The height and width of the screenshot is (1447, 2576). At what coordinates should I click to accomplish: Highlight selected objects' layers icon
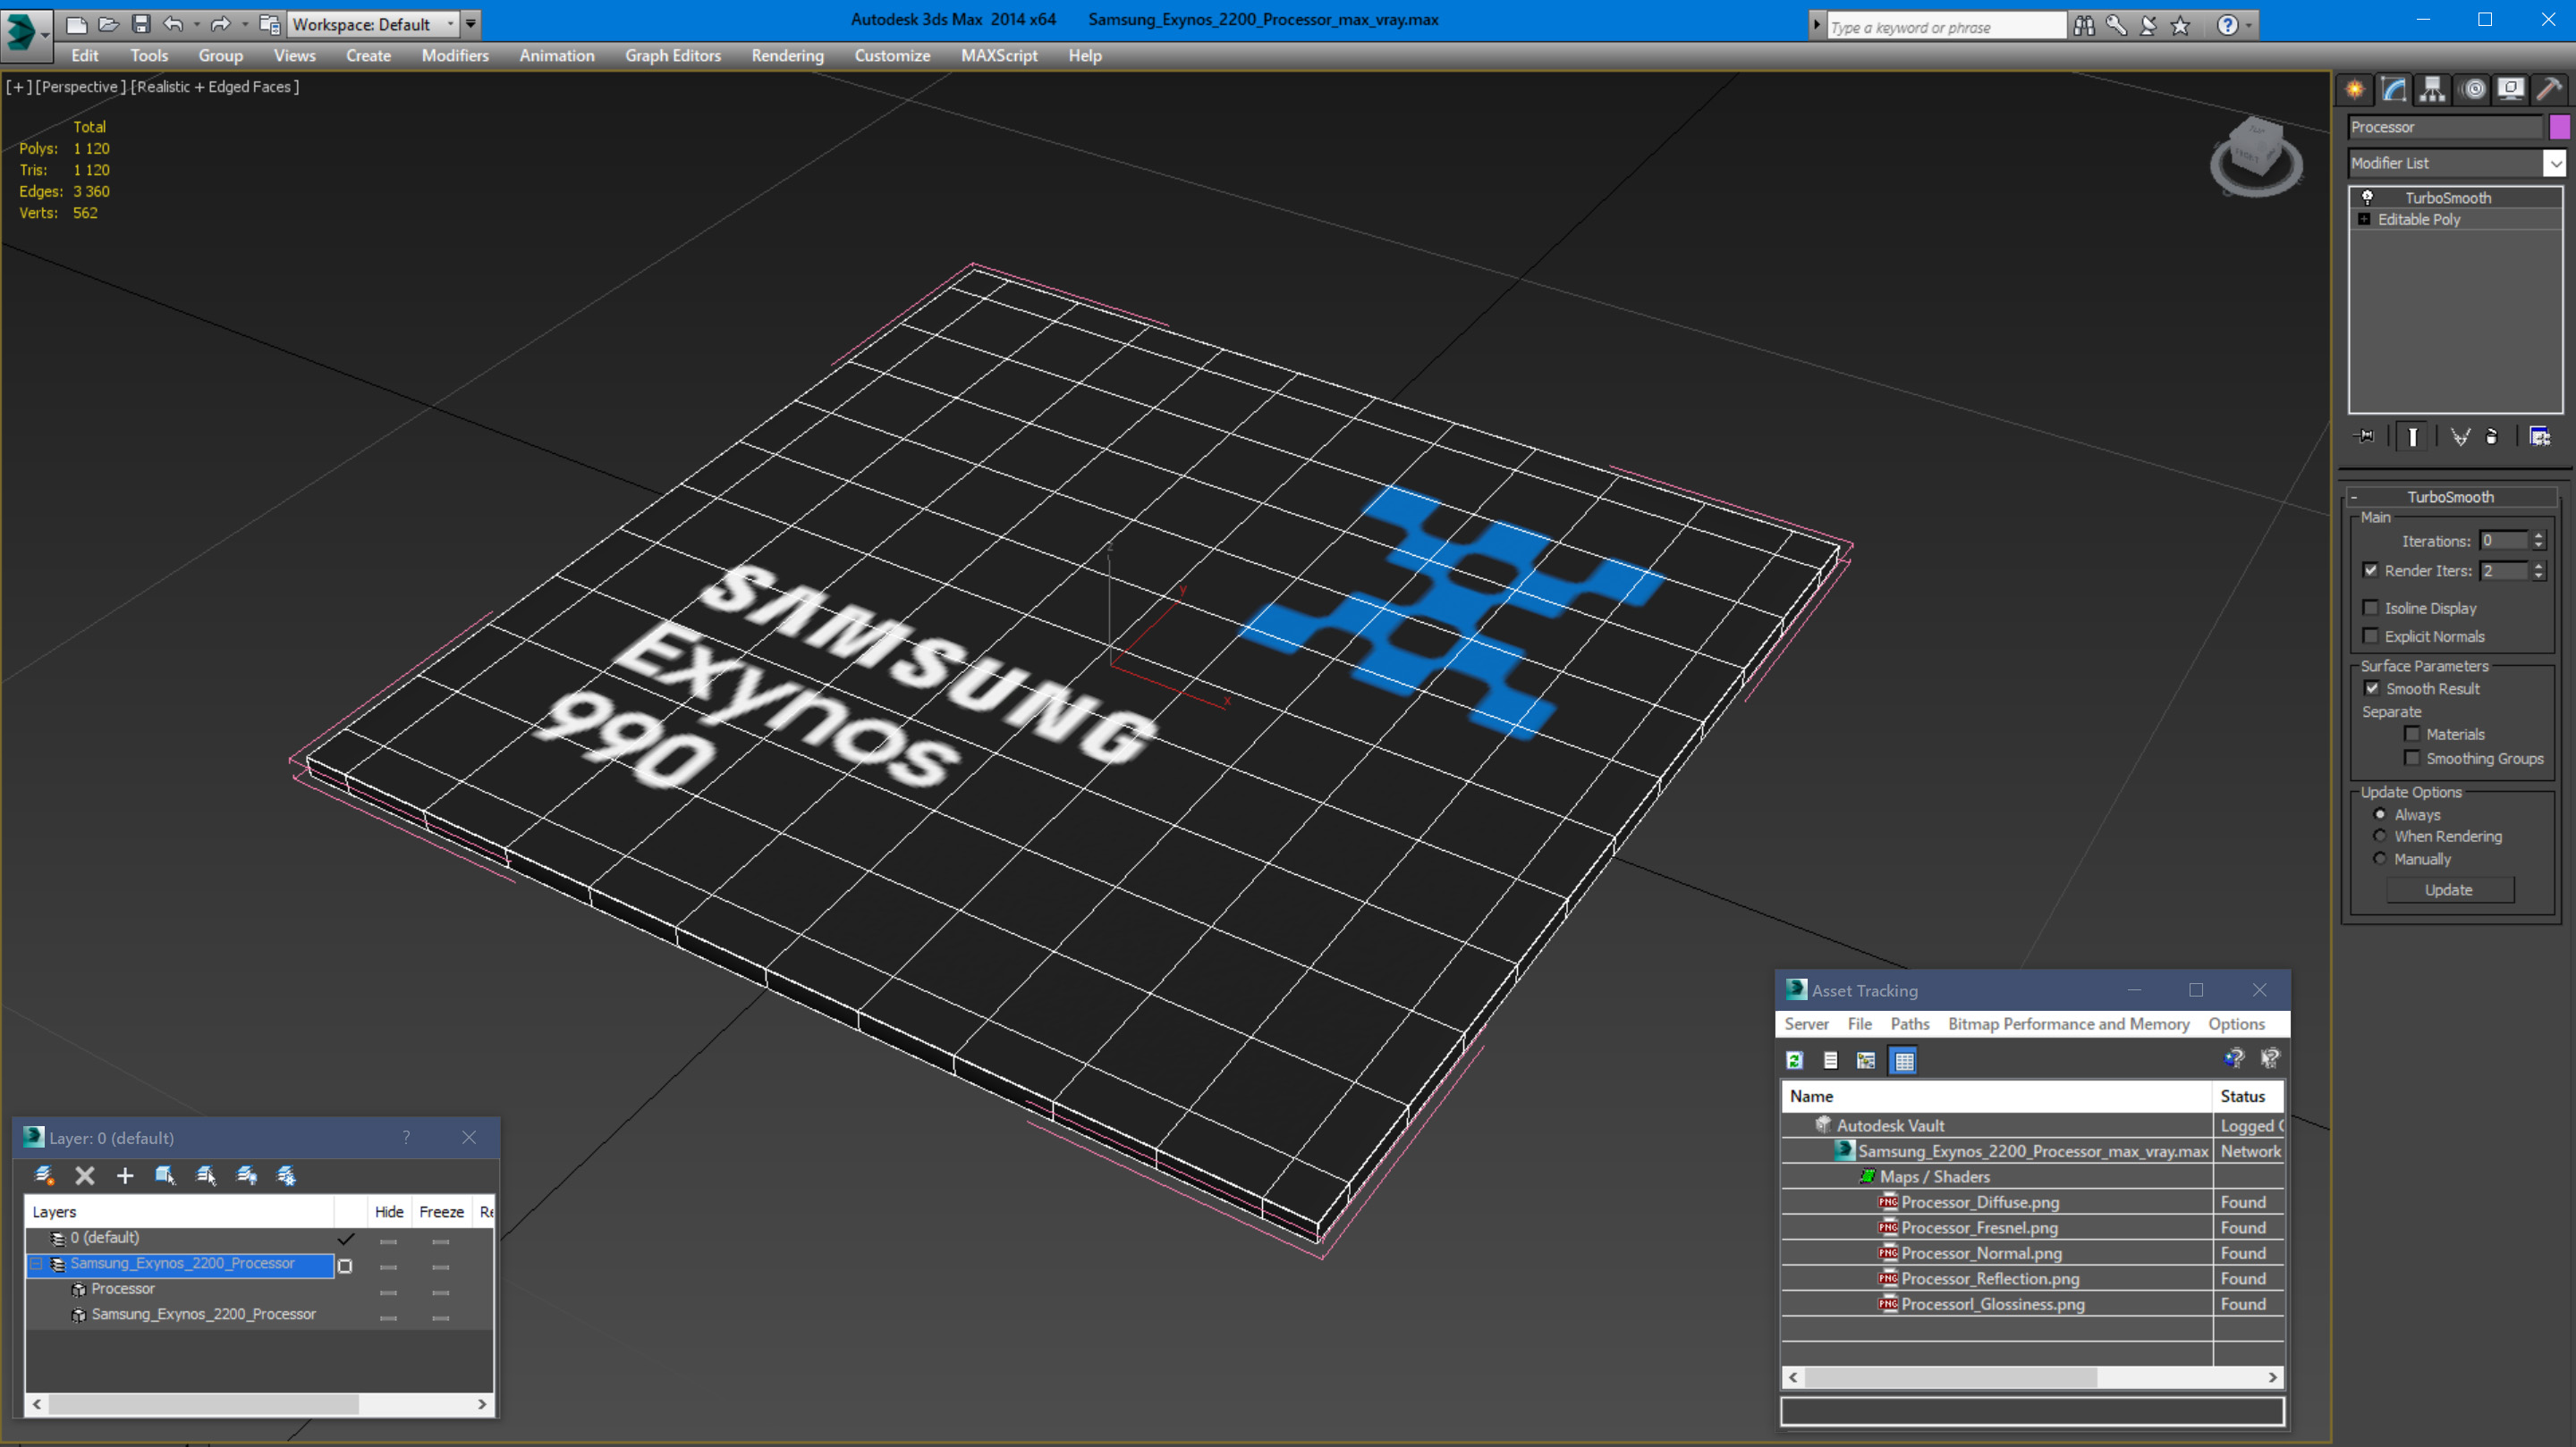[x=206, y=1175]
